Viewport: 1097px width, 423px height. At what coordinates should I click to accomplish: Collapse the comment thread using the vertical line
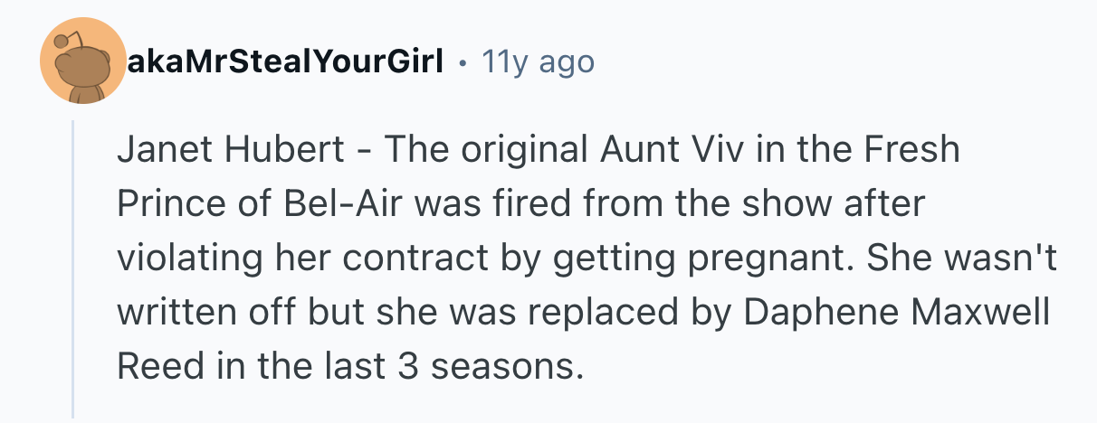pyautogui.click(x=74, y=271)
